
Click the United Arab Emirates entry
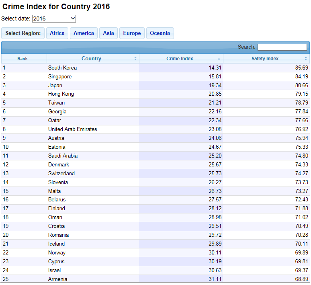click(x=72, y=129)
